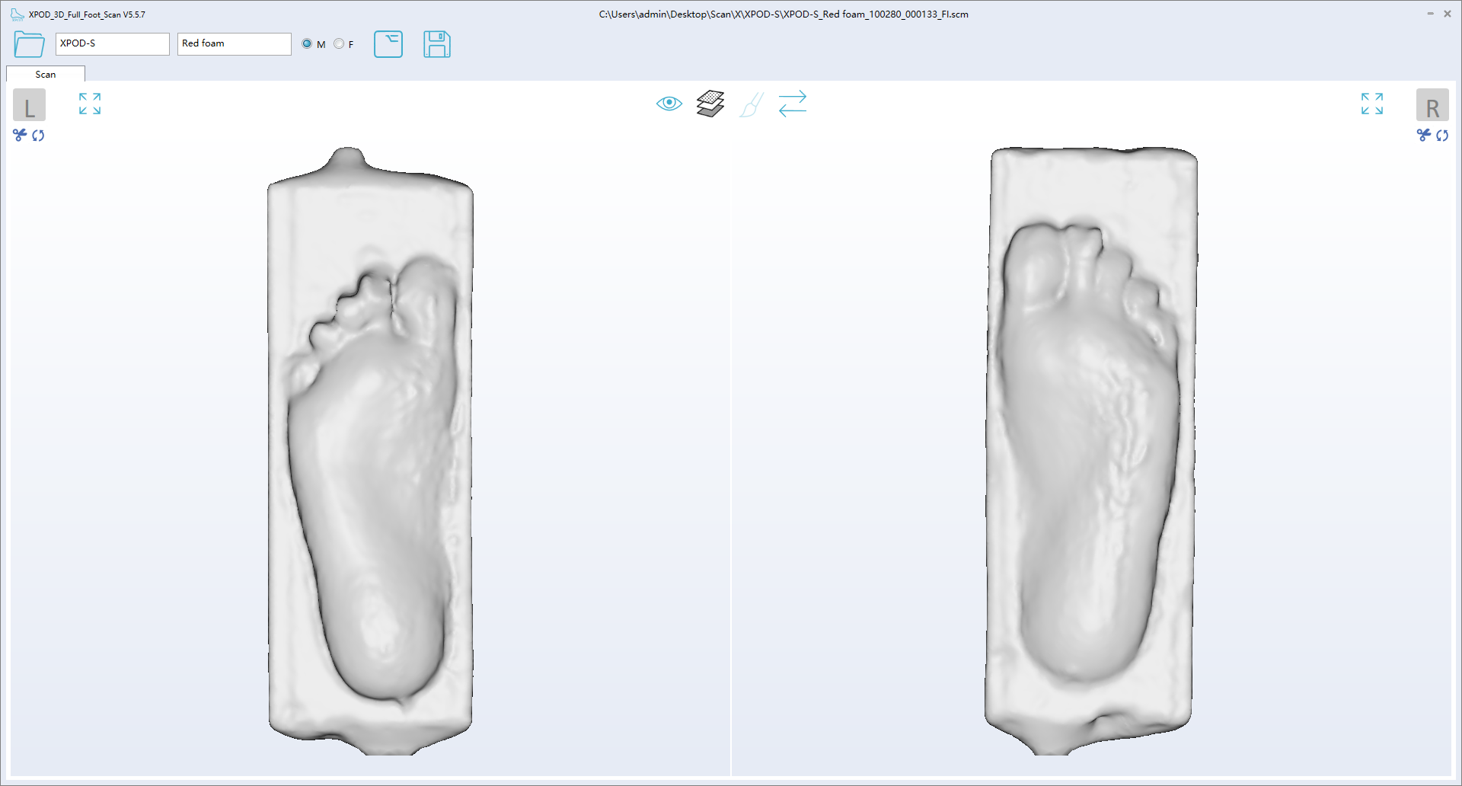The width and height of the screenshot is (1462, 786).
Task: Swap left and right scans with arrows icon
Action: click(x=793, y=104)
